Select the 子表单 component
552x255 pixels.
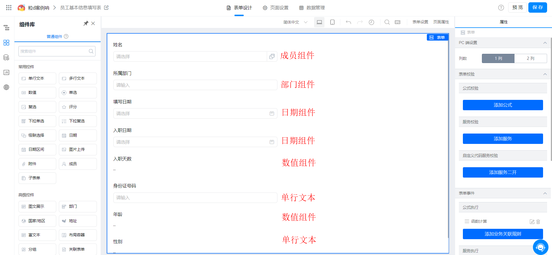(x=37, y=178)
